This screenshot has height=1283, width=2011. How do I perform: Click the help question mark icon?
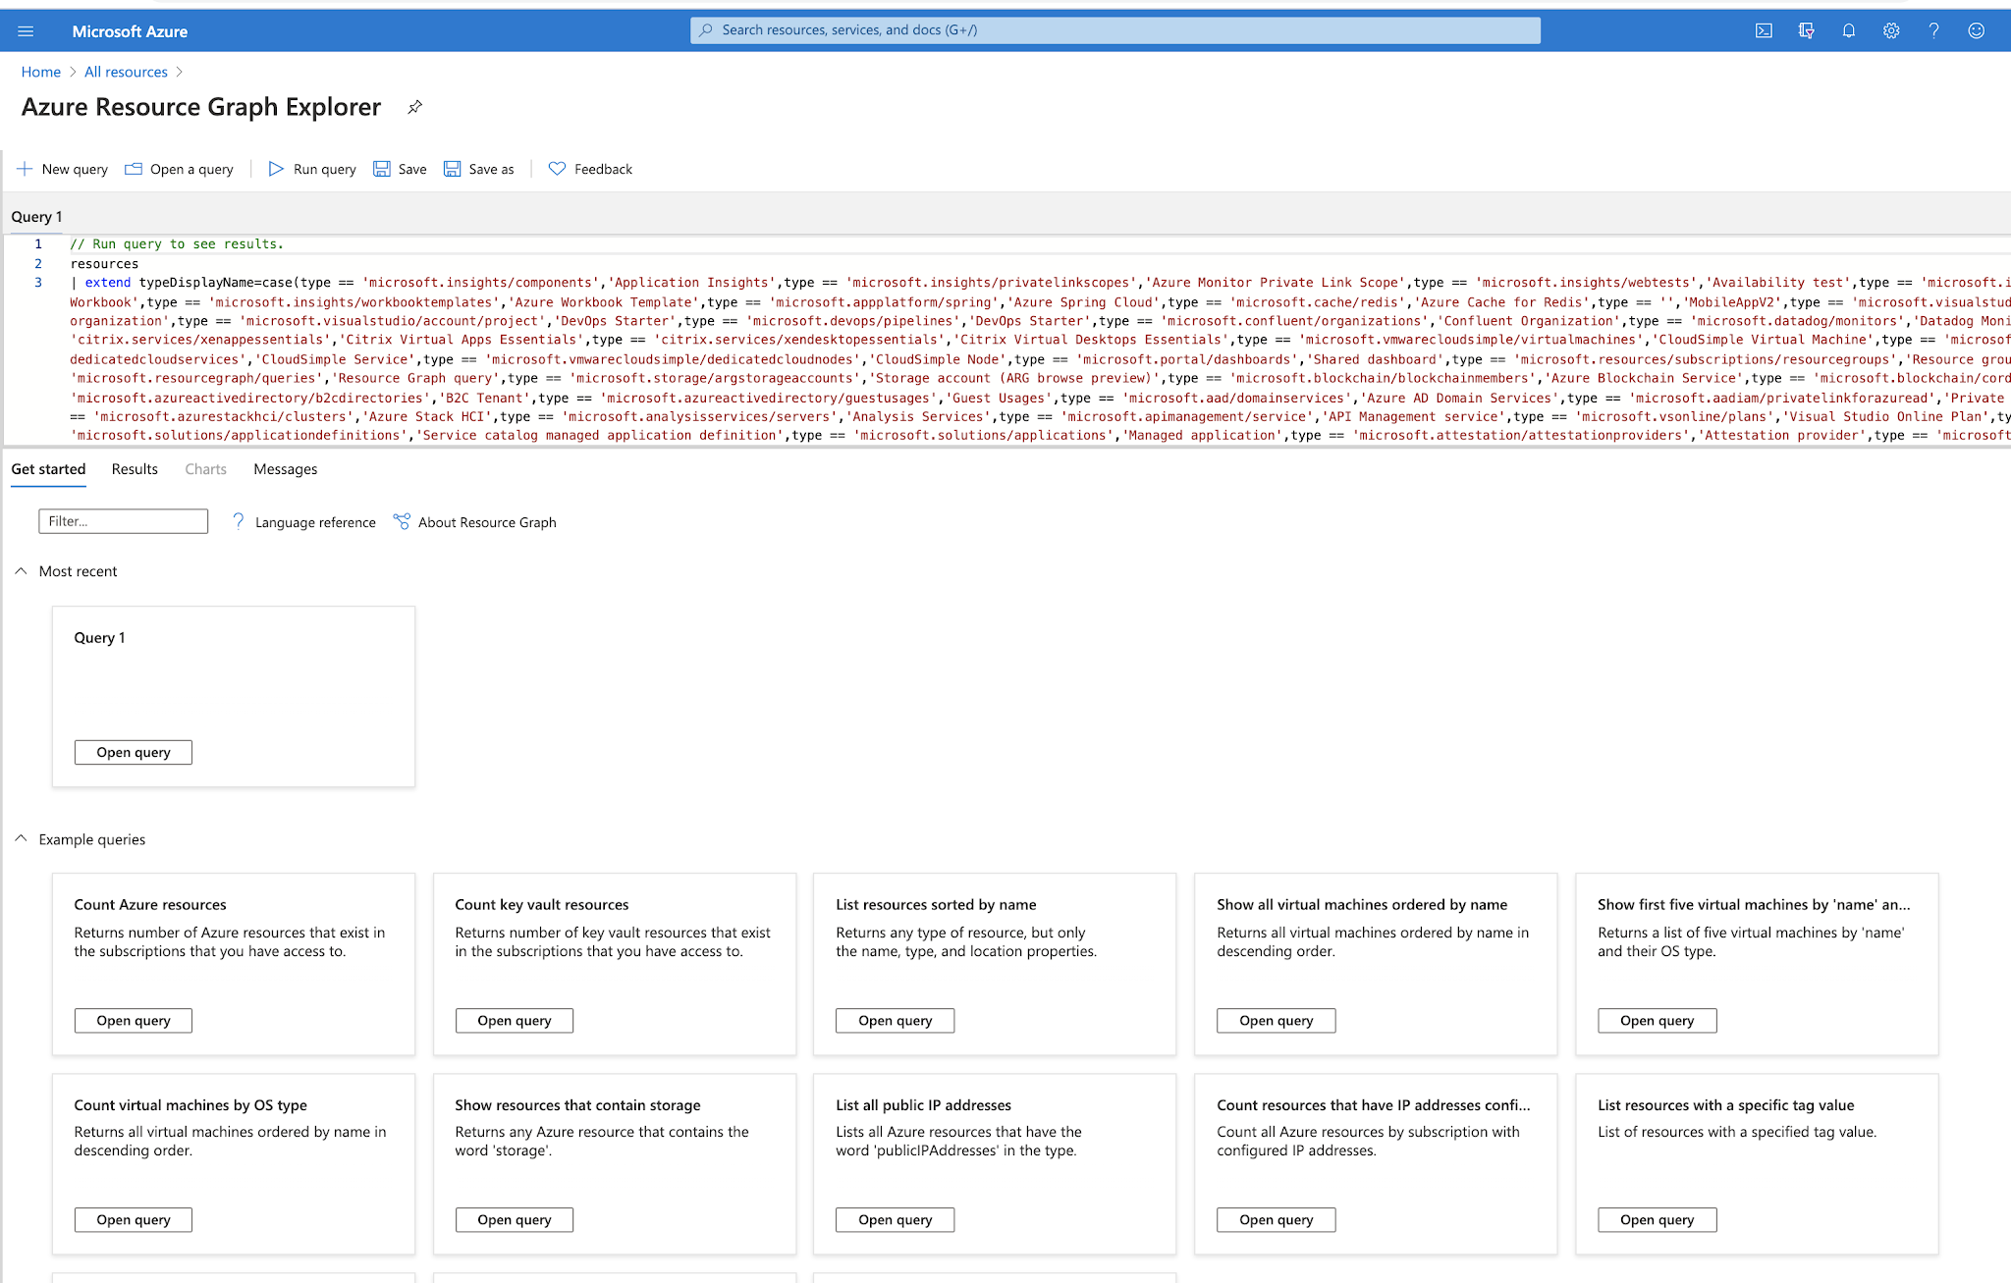(x=1933, y=30)
